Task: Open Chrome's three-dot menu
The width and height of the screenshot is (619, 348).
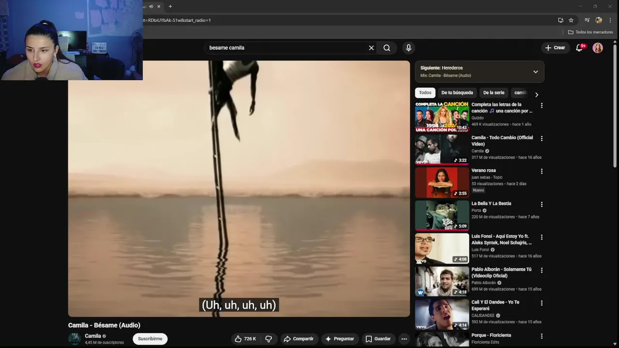Action: click(610, 20)
